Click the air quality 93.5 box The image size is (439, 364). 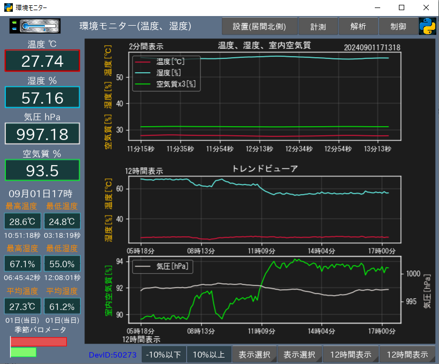point(42,170)
